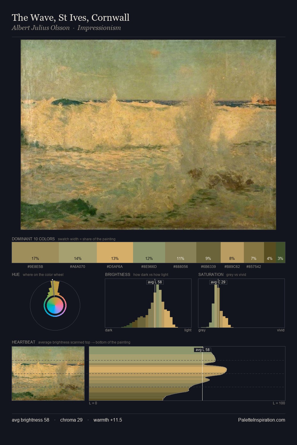Click the artist line 'Albert Julius Olsson · Impressionism'
Screen dimensions: 297x445
(x=66, y=28)
